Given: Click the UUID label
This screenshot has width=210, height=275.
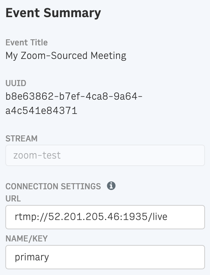Looking at the screenshot, I should (x=16, y=83).
